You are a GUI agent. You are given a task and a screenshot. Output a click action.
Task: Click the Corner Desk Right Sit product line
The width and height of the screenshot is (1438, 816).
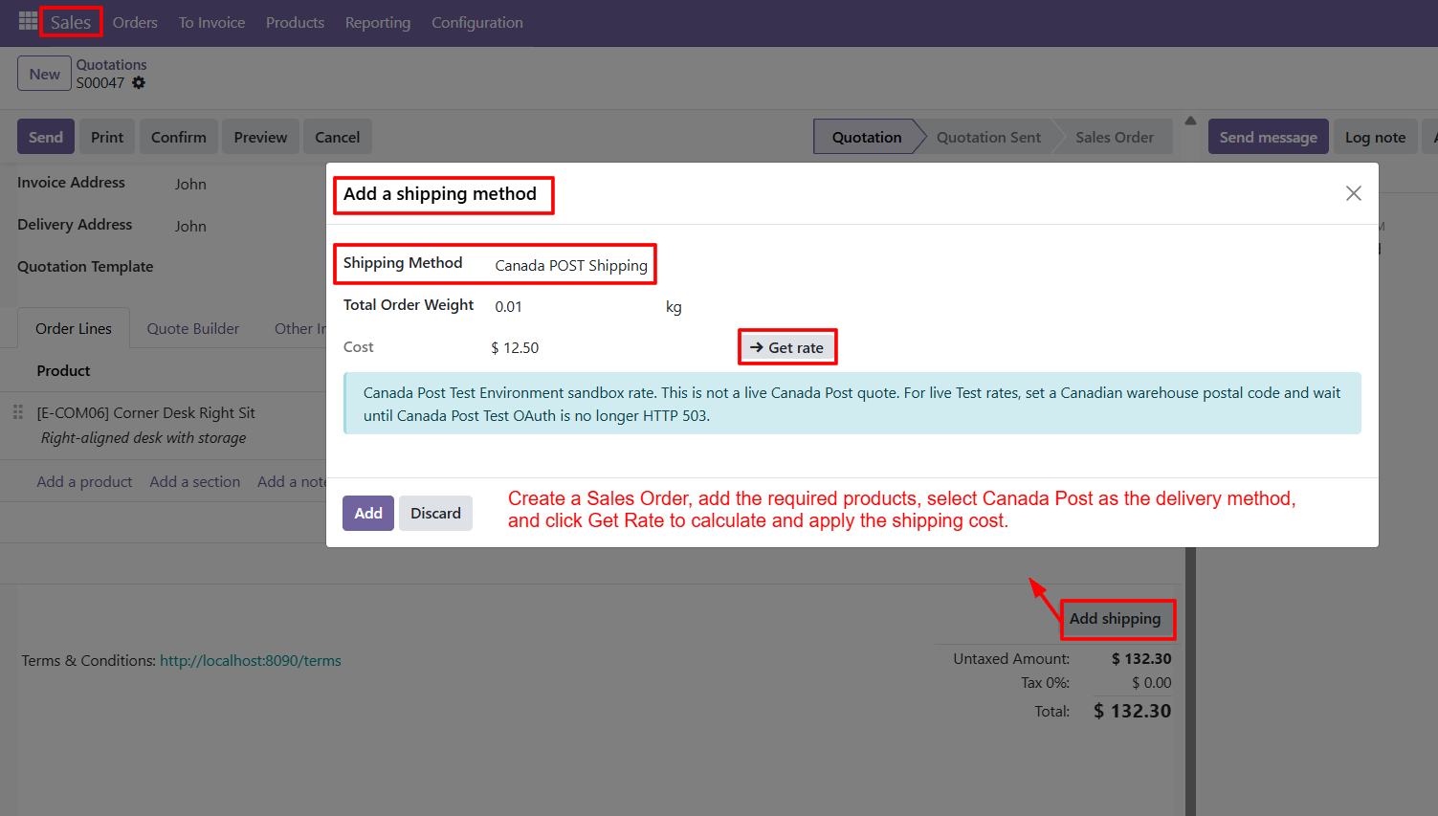click(x=146, y=412)
